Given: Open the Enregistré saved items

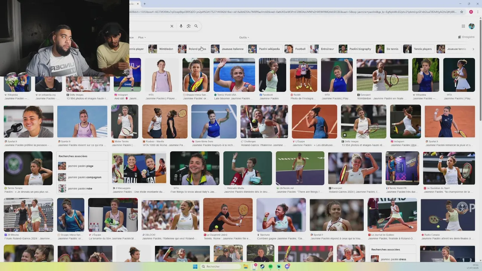Looking at the screenshot, I should [466, 37].
